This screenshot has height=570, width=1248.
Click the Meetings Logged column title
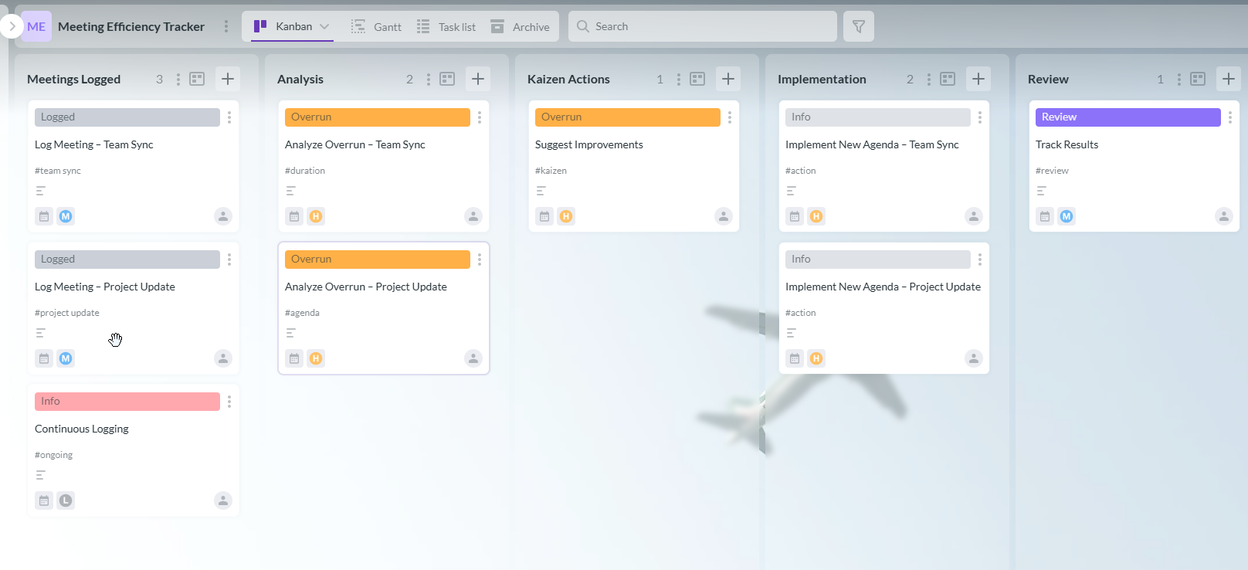73,79
